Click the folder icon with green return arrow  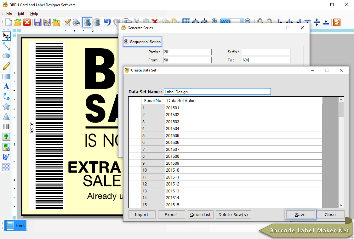pos(56,22)
